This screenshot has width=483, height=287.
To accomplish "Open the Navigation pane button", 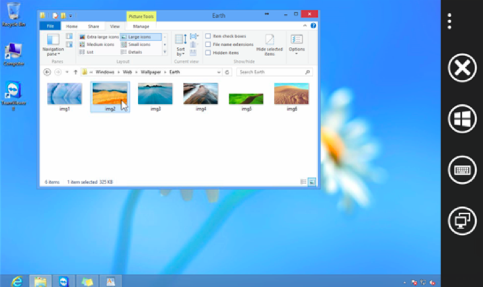I will pos(53,45).
